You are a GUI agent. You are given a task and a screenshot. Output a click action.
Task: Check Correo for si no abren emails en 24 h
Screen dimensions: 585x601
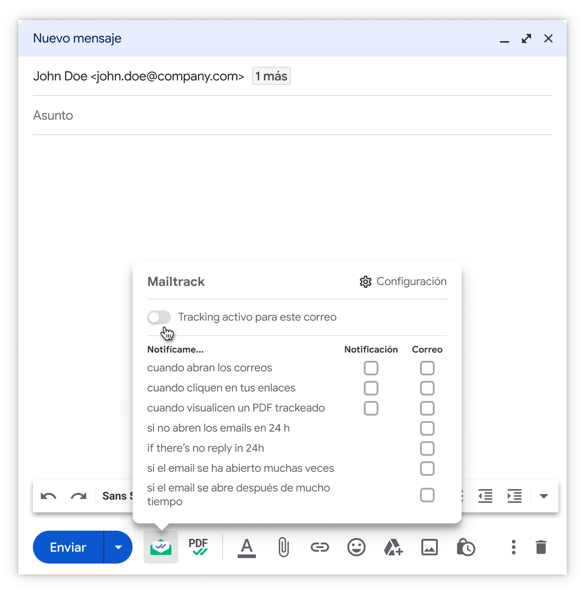click(427, 428)
